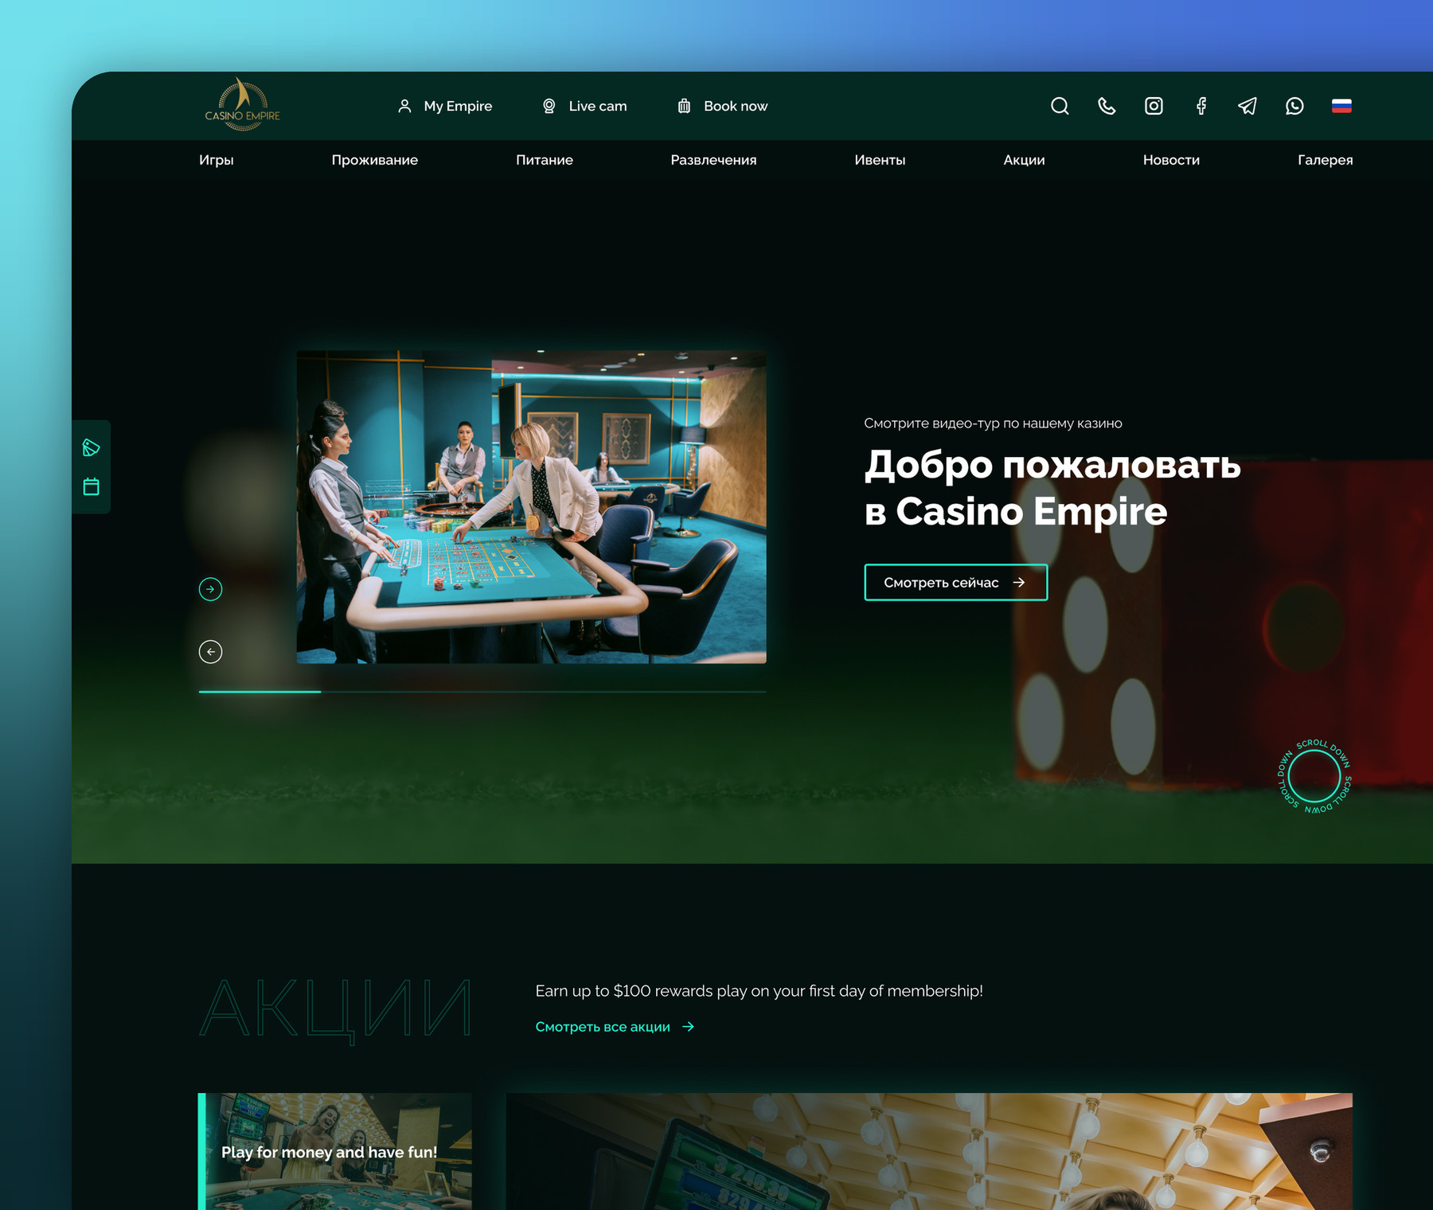This screenshot has width=1433, height=1210.
Task: Go to next slide with right arrow
Action: click(x=210, y=589)
